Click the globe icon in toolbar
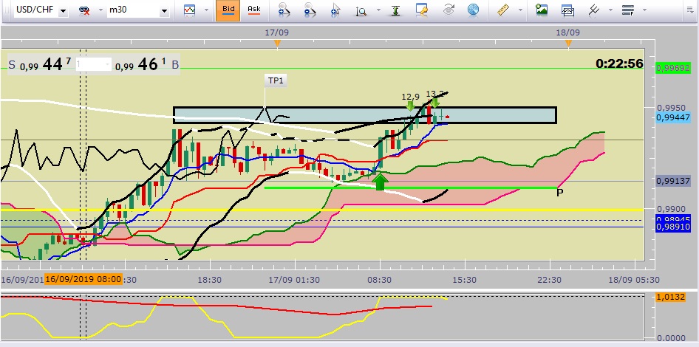The width and height of the screenshot is (699, 347). (x=473, y=10)
